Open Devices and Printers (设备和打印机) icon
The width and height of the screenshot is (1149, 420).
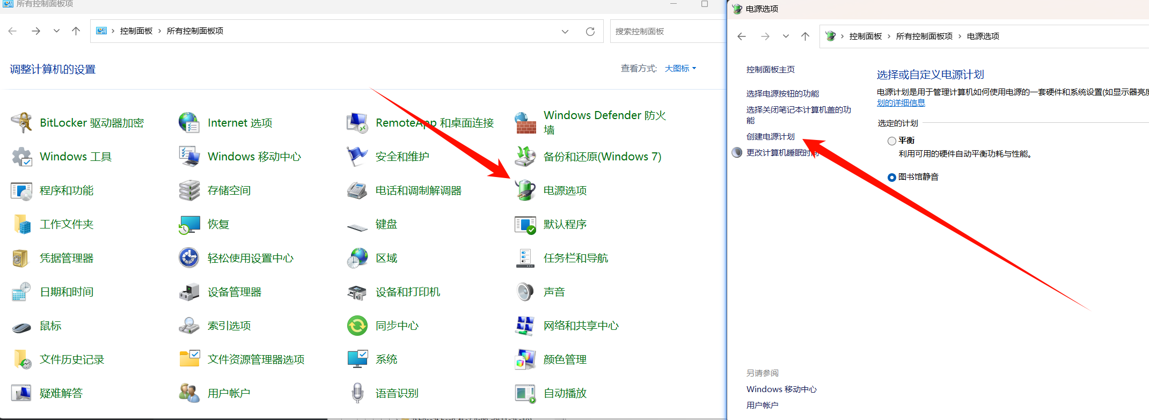pyautogui.click(x=357, y=292)
